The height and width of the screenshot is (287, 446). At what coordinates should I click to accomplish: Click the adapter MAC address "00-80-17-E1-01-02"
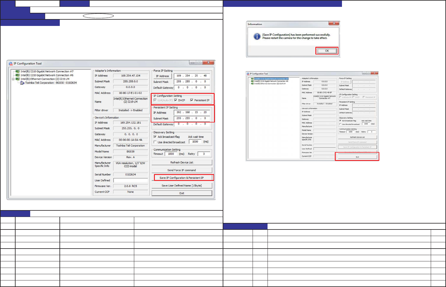[x=131, y=93]
